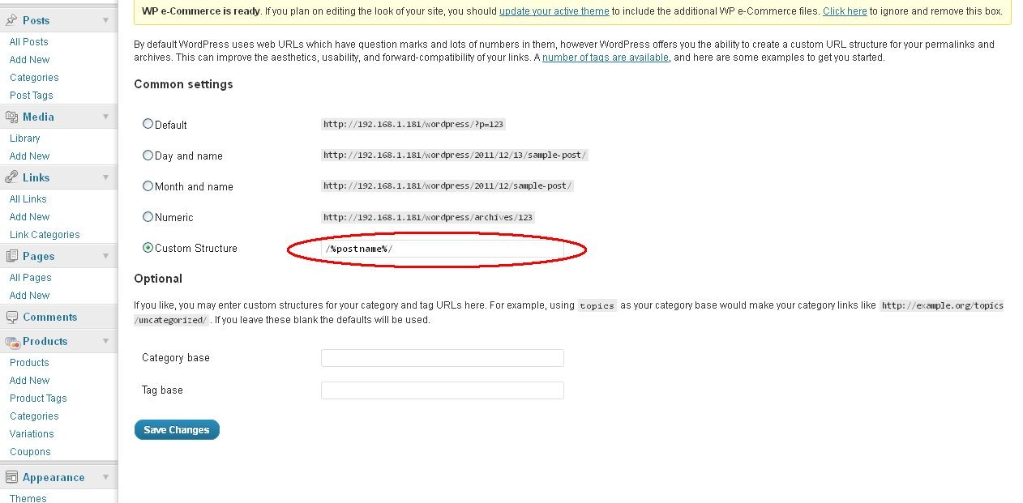Image resolution: width=1023 pixels, height=503 pixels.
Task: Click the Tag base input field
Action: coord(443,390)
